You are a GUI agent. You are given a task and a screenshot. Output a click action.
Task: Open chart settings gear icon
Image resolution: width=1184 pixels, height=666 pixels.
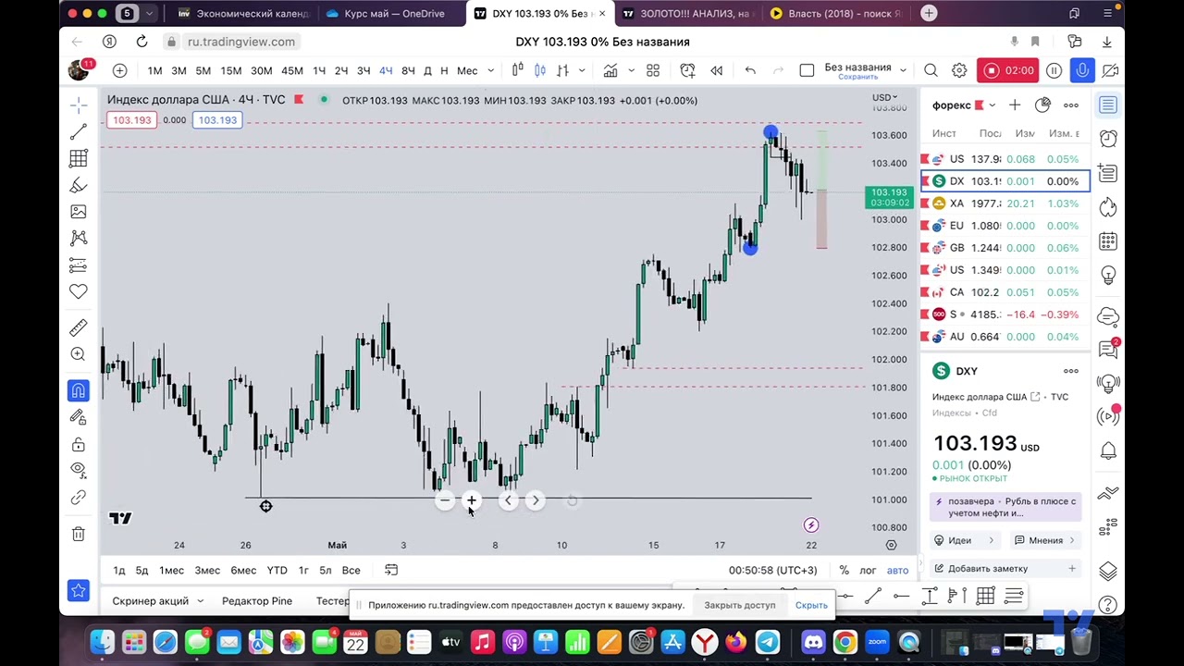(x=959, y=70)
